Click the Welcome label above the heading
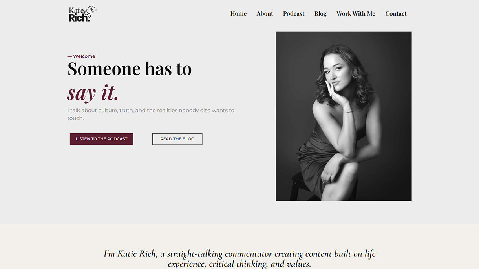This screenshot has width=479, height=269. (x=84, y=56)
